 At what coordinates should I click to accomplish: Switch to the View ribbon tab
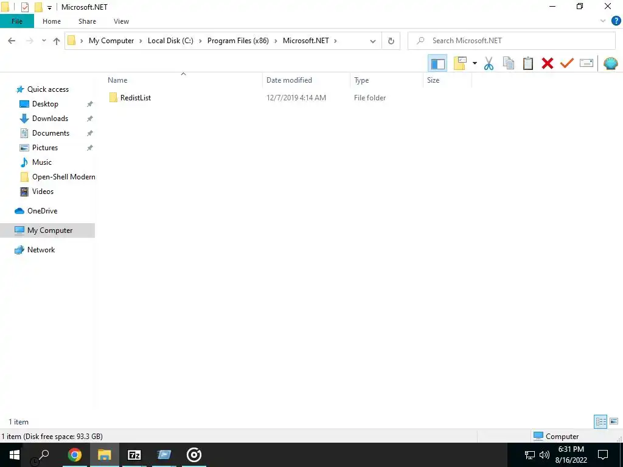121,21
